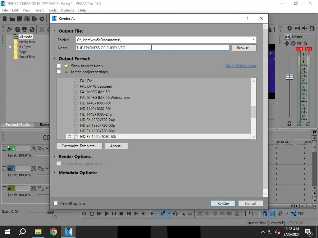
Task: Click the lock event icon in edit toolbar
Action: (x=237, y=214)
